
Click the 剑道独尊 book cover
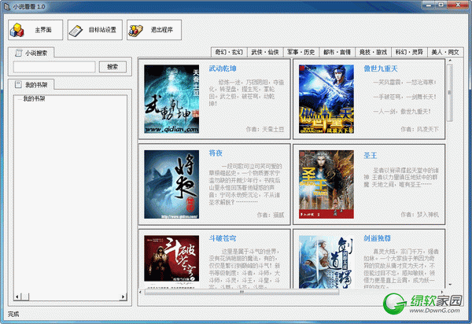click(x=326, y=262)
